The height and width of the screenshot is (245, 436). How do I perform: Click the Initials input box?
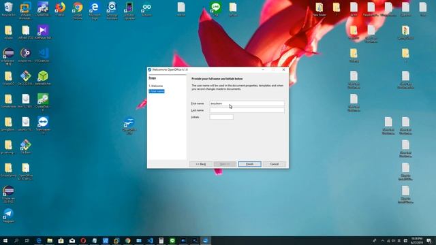221,117
